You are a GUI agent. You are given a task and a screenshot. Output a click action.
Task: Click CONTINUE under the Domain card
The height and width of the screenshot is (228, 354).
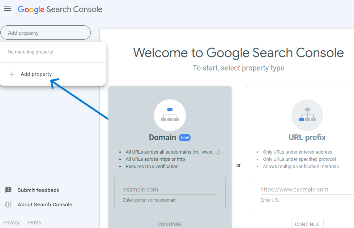click(170, 223)
